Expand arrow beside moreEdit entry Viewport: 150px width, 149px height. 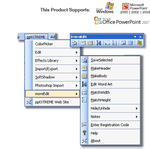tap(76, 94)
